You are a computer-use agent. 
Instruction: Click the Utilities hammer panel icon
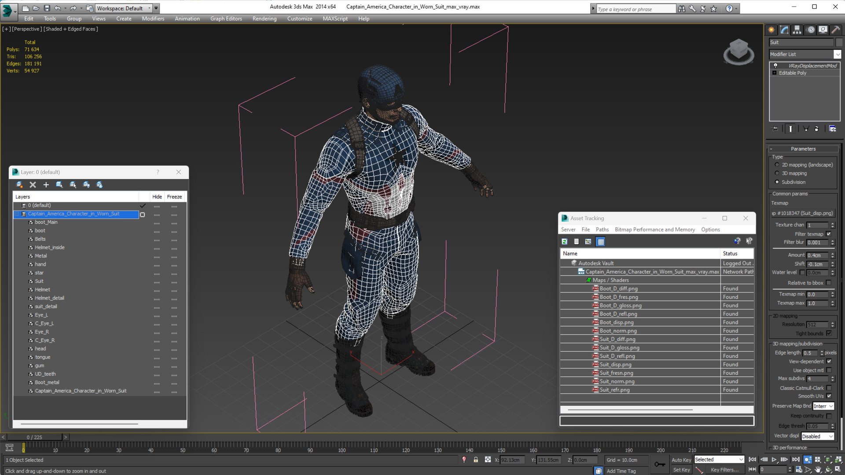pos(835,30)
